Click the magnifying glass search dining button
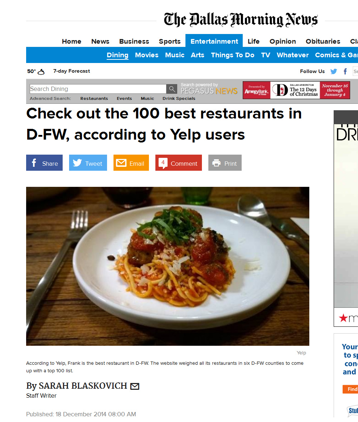Screen dimensions: 358x422 (x=172, y=89)
